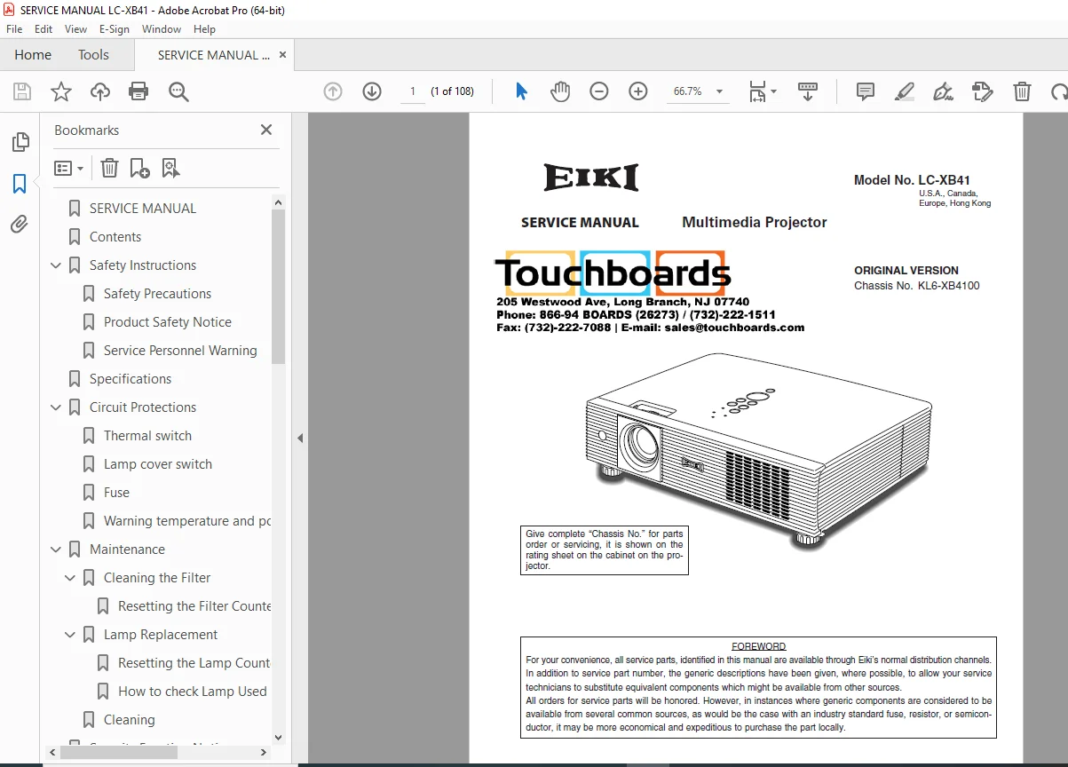Viewport: 1068px width, 767px height.
Task: Select the Highlight text pen tool
Action: coord(905,91)
